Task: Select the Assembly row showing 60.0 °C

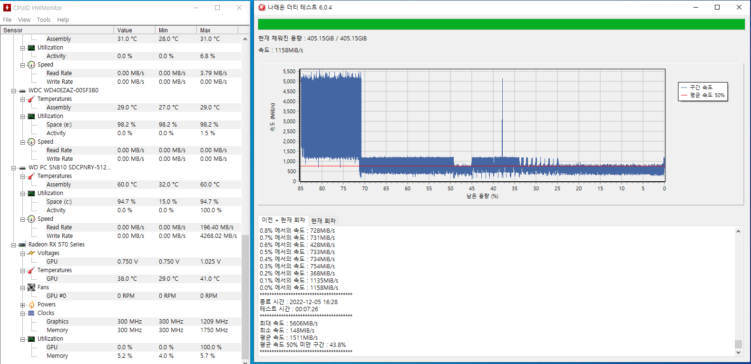Action: (121, 185)
